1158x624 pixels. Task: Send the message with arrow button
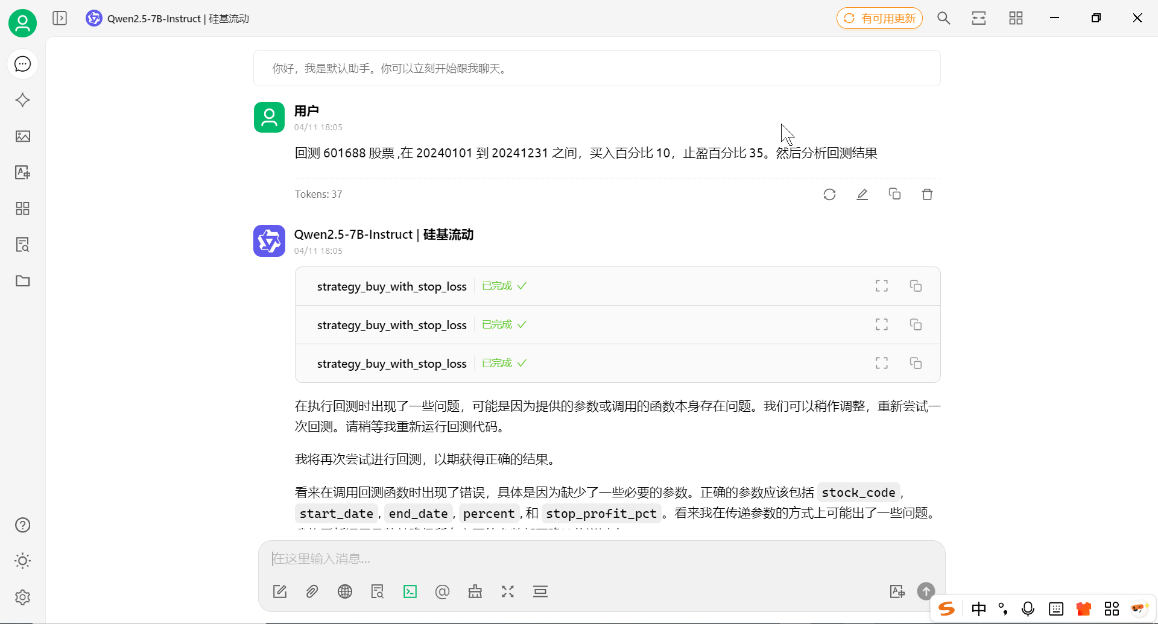[926, 591]
